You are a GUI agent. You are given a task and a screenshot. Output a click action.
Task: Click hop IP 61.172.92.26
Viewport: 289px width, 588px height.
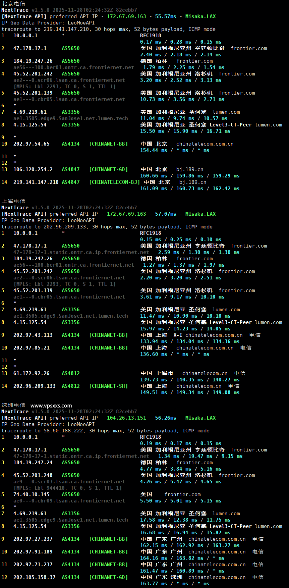(x=32, y=373)
